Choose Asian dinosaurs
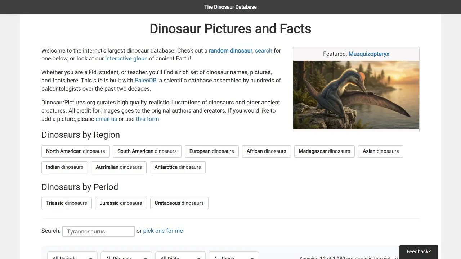This screenshot has width=461, height=259. click(x=381, y=151)
